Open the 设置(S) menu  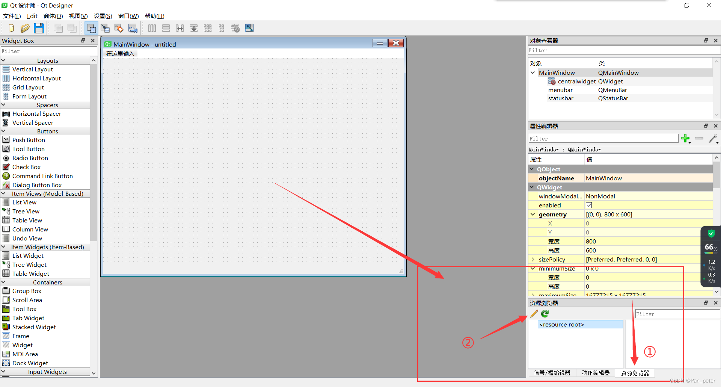(103, 16)
